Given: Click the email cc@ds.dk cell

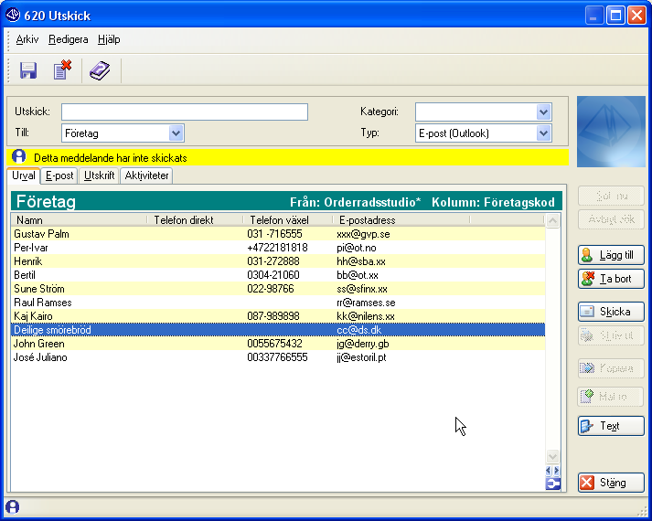Looking at the screenshot, I should pos(358,330).
